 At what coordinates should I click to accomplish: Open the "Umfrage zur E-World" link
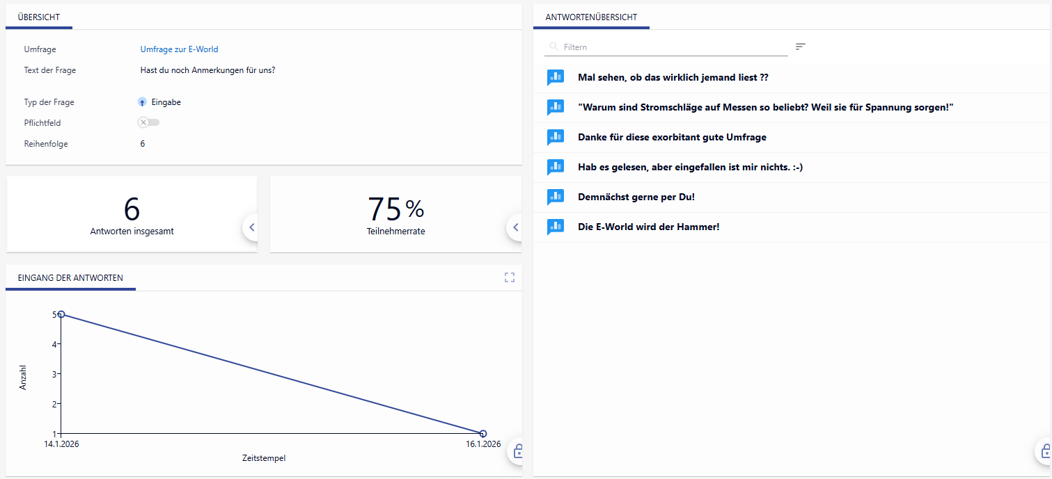tap(179, 49)
